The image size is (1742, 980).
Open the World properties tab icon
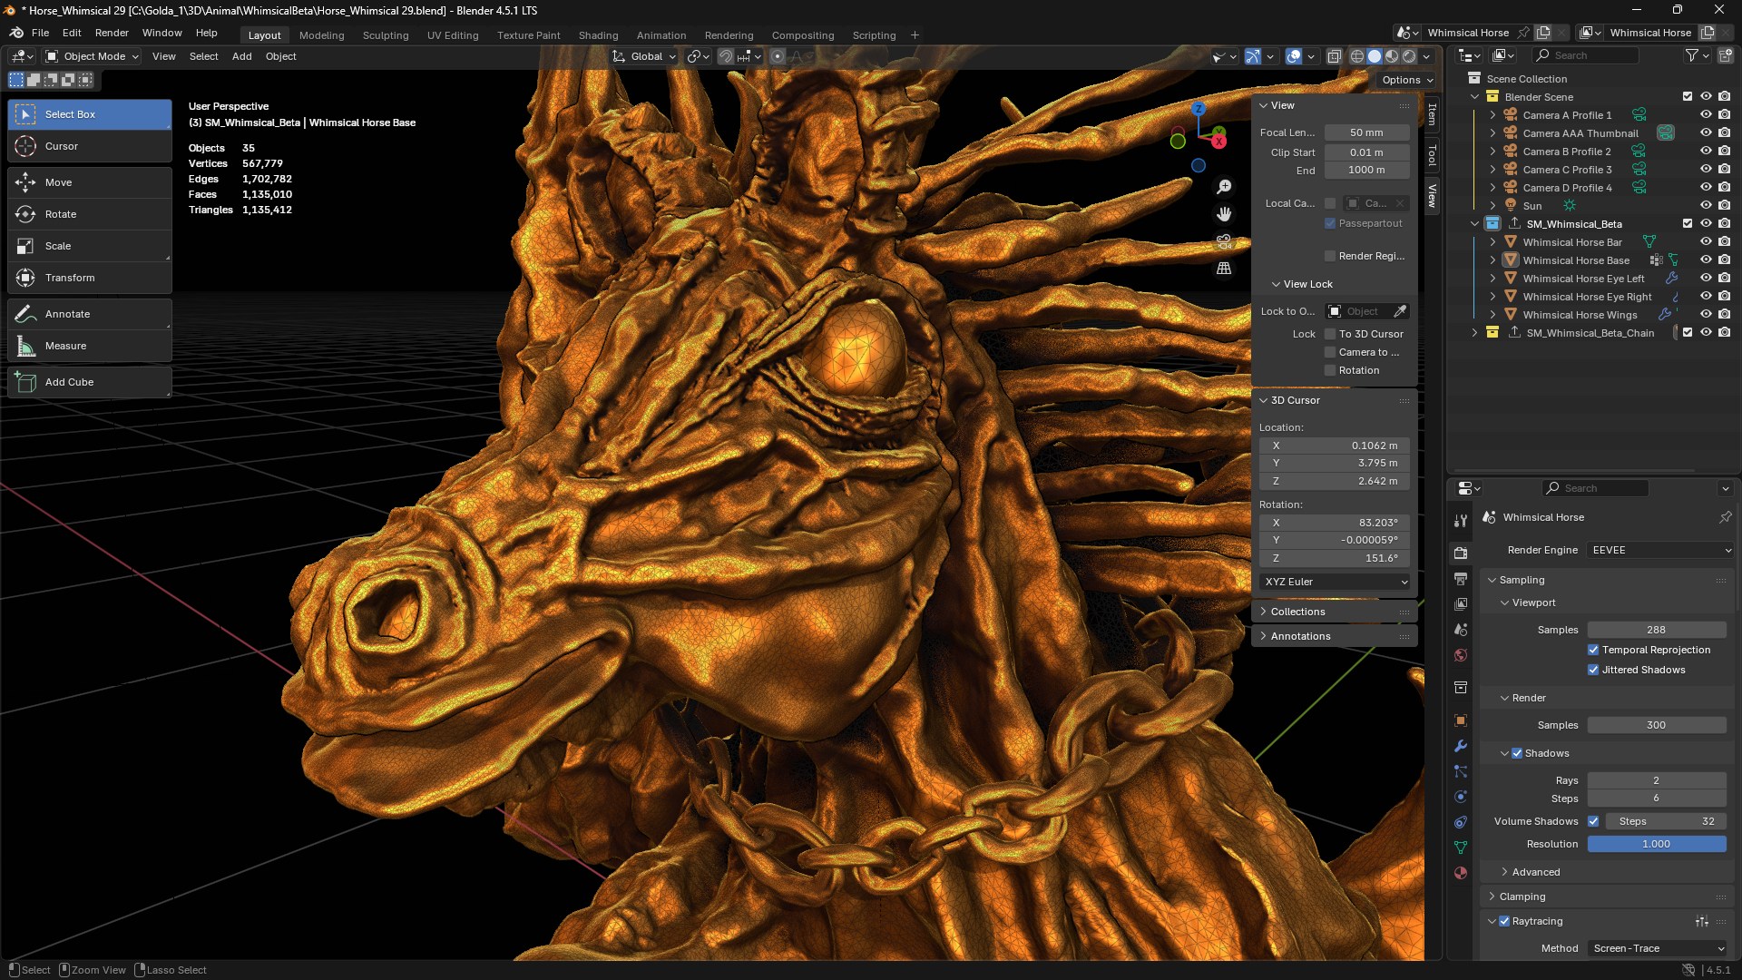click(x=1461, y=655)
